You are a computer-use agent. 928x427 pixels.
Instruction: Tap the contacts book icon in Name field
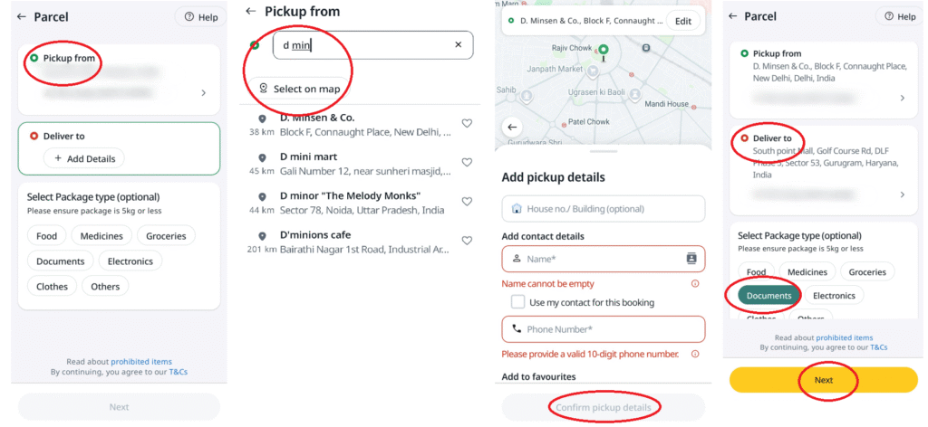click(x=691, y=258)
